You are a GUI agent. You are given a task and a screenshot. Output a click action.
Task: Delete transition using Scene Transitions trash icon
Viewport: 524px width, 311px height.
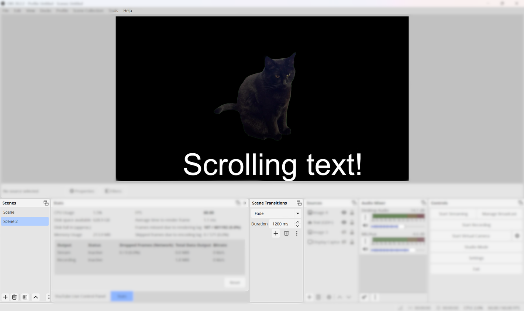tap(286, 233)
